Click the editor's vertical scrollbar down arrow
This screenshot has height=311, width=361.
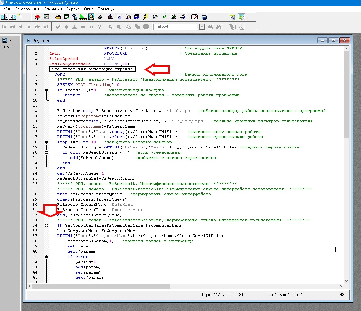click(x=346, y=280)
